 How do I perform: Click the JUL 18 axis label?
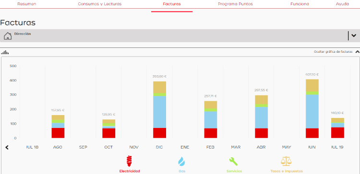coord(32,147)
